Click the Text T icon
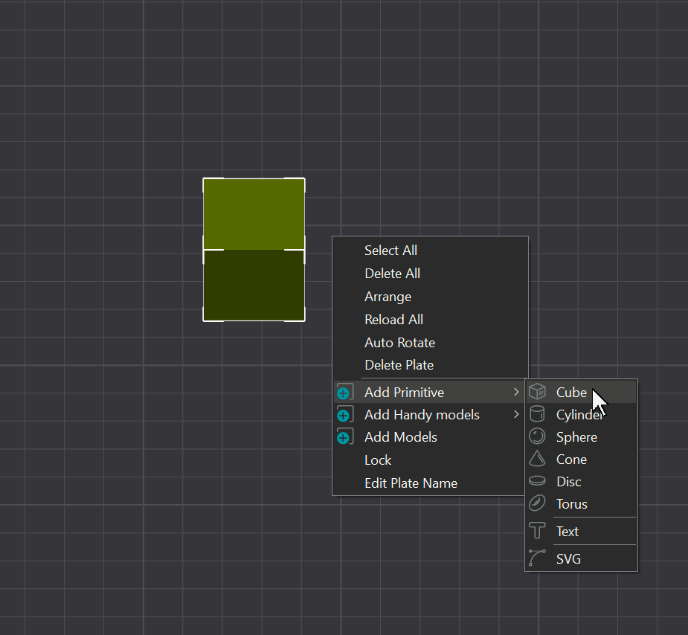The width and height of the screenshot is (688, 635). point(536,531)
